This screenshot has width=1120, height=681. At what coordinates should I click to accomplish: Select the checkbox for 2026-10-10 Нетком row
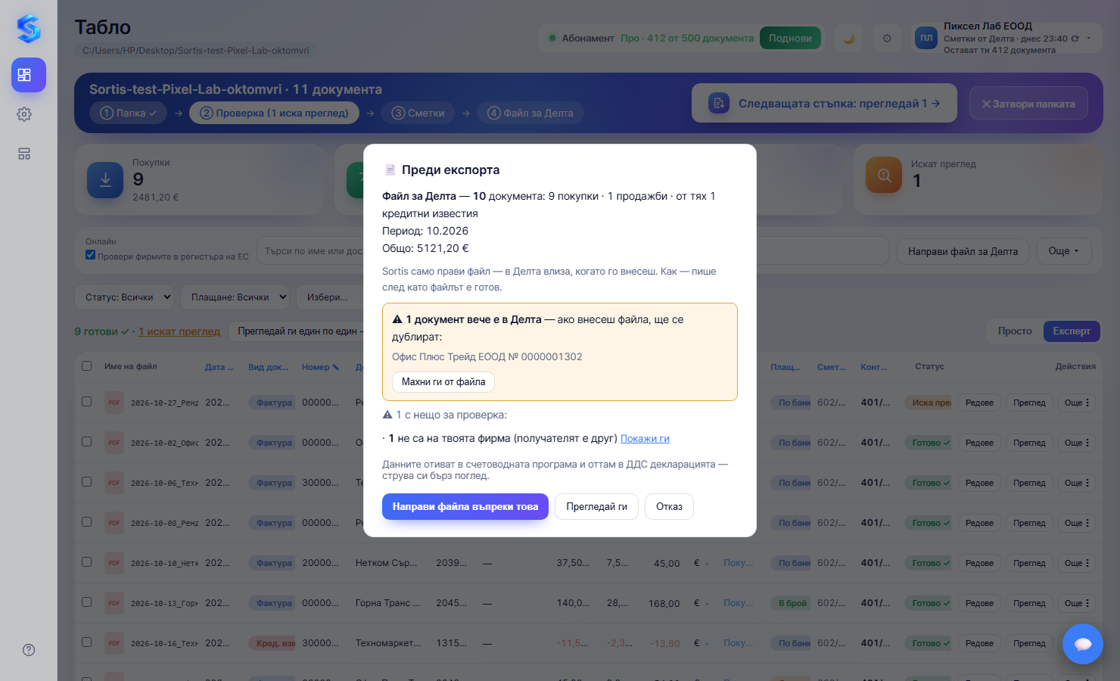87,562
